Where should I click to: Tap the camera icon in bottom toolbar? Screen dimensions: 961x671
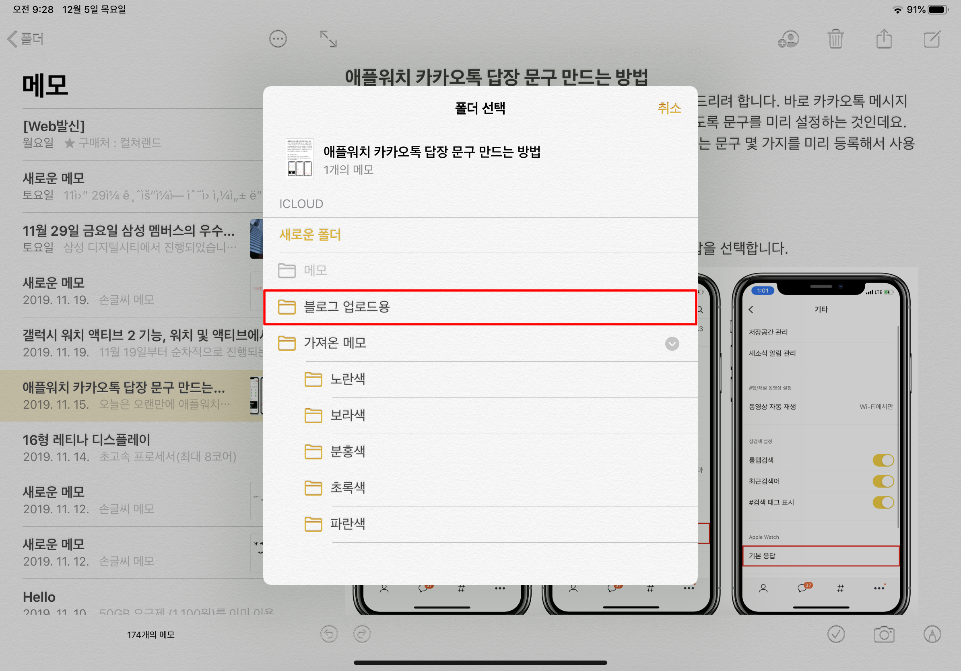tap(884, 634)
